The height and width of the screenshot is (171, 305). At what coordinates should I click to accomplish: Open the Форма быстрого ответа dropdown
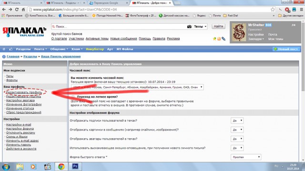coord(246,157)
